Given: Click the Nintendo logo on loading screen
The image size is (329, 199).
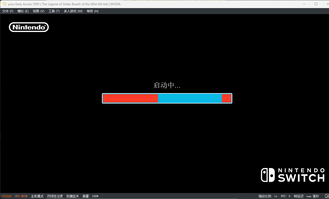Looking at the screenshot, I should [x=29, y=27].
